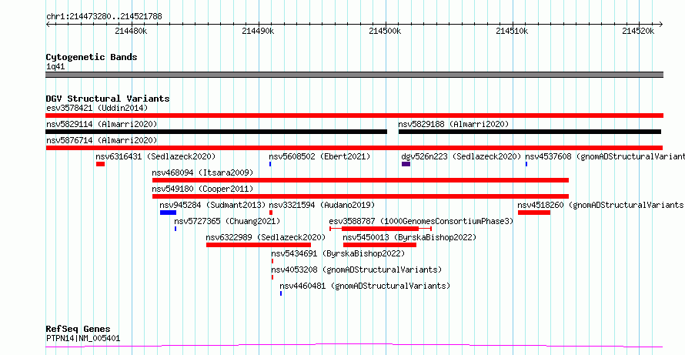Click the 214520k ruler position
This screenshot has height=355, width=685.
point(639,31)
